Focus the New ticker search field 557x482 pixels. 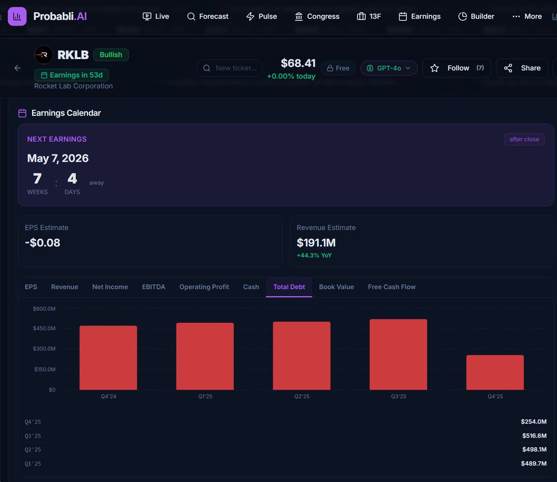coord(230,68)
